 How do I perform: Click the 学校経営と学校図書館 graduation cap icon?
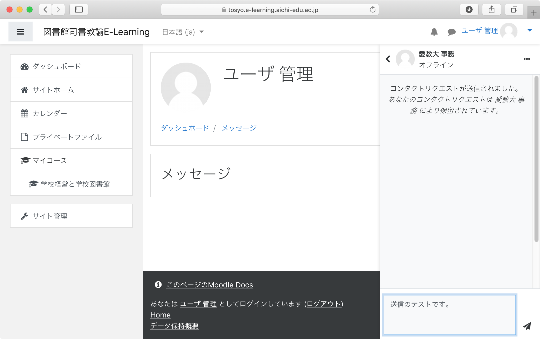tap(33, 184)
